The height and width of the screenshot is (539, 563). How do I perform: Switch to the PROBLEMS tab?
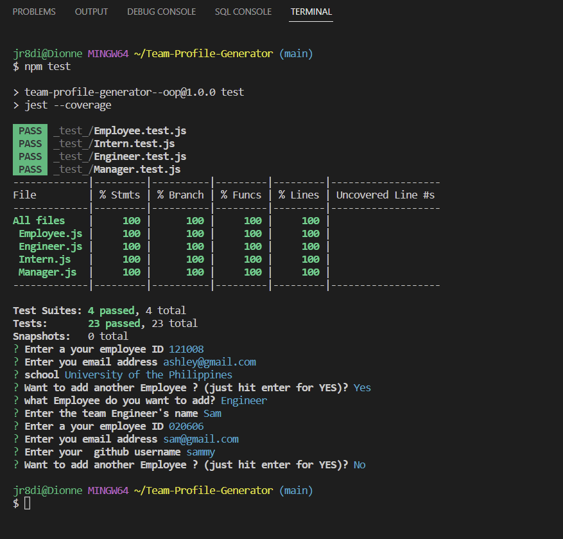pos(34,11)
